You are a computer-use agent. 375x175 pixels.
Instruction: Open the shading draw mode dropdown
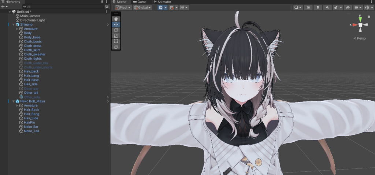click(x=298, y=7)
